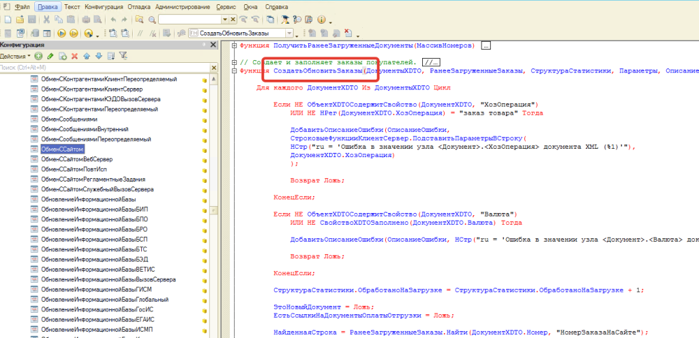Open the Отладка menu

coord(138,6)
